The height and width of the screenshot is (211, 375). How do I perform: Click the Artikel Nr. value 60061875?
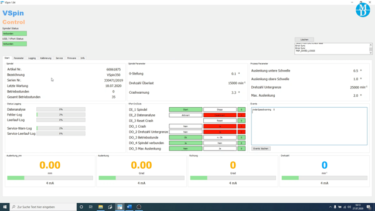(113, 69)
